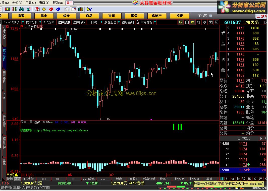This screenshot has width=268, height=191.
Task: Switch to 模板 mode at bottom left
Action: pyautogui.click(x=17, y=179)
